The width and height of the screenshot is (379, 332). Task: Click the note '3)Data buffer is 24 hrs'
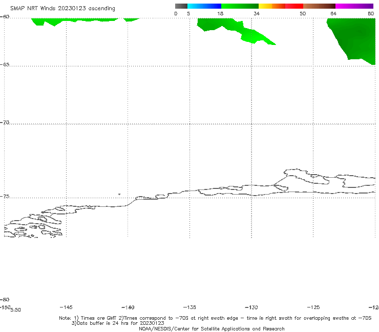coord(118,323)
